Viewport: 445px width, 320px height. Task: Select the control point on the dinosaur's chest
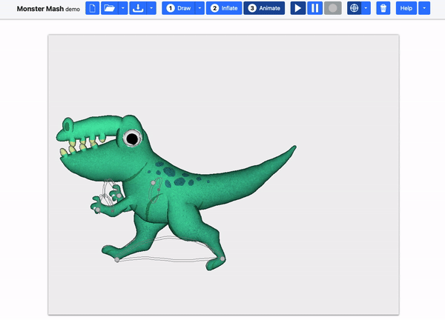coord(154,183)
